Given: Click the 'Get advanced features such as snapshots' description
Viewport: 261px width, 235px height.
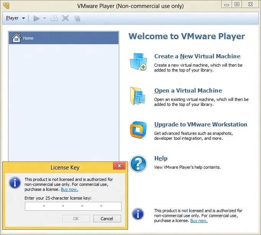Looking at the screenshot, I should 193,136.
